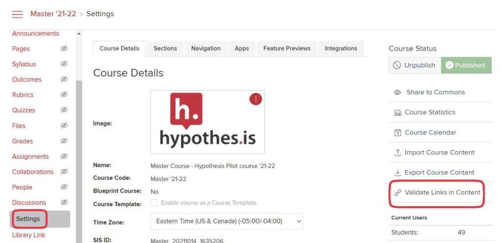The height and width of the screenshot is (243, 501).
Task: Switch to the Apps tab
Action: point(242,49)
